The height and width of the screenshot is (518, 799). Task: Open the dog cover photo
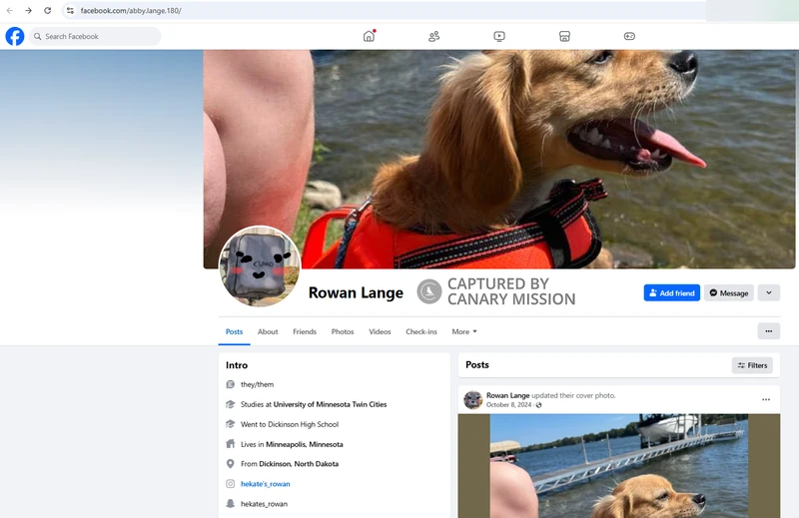tap(498, 159)
